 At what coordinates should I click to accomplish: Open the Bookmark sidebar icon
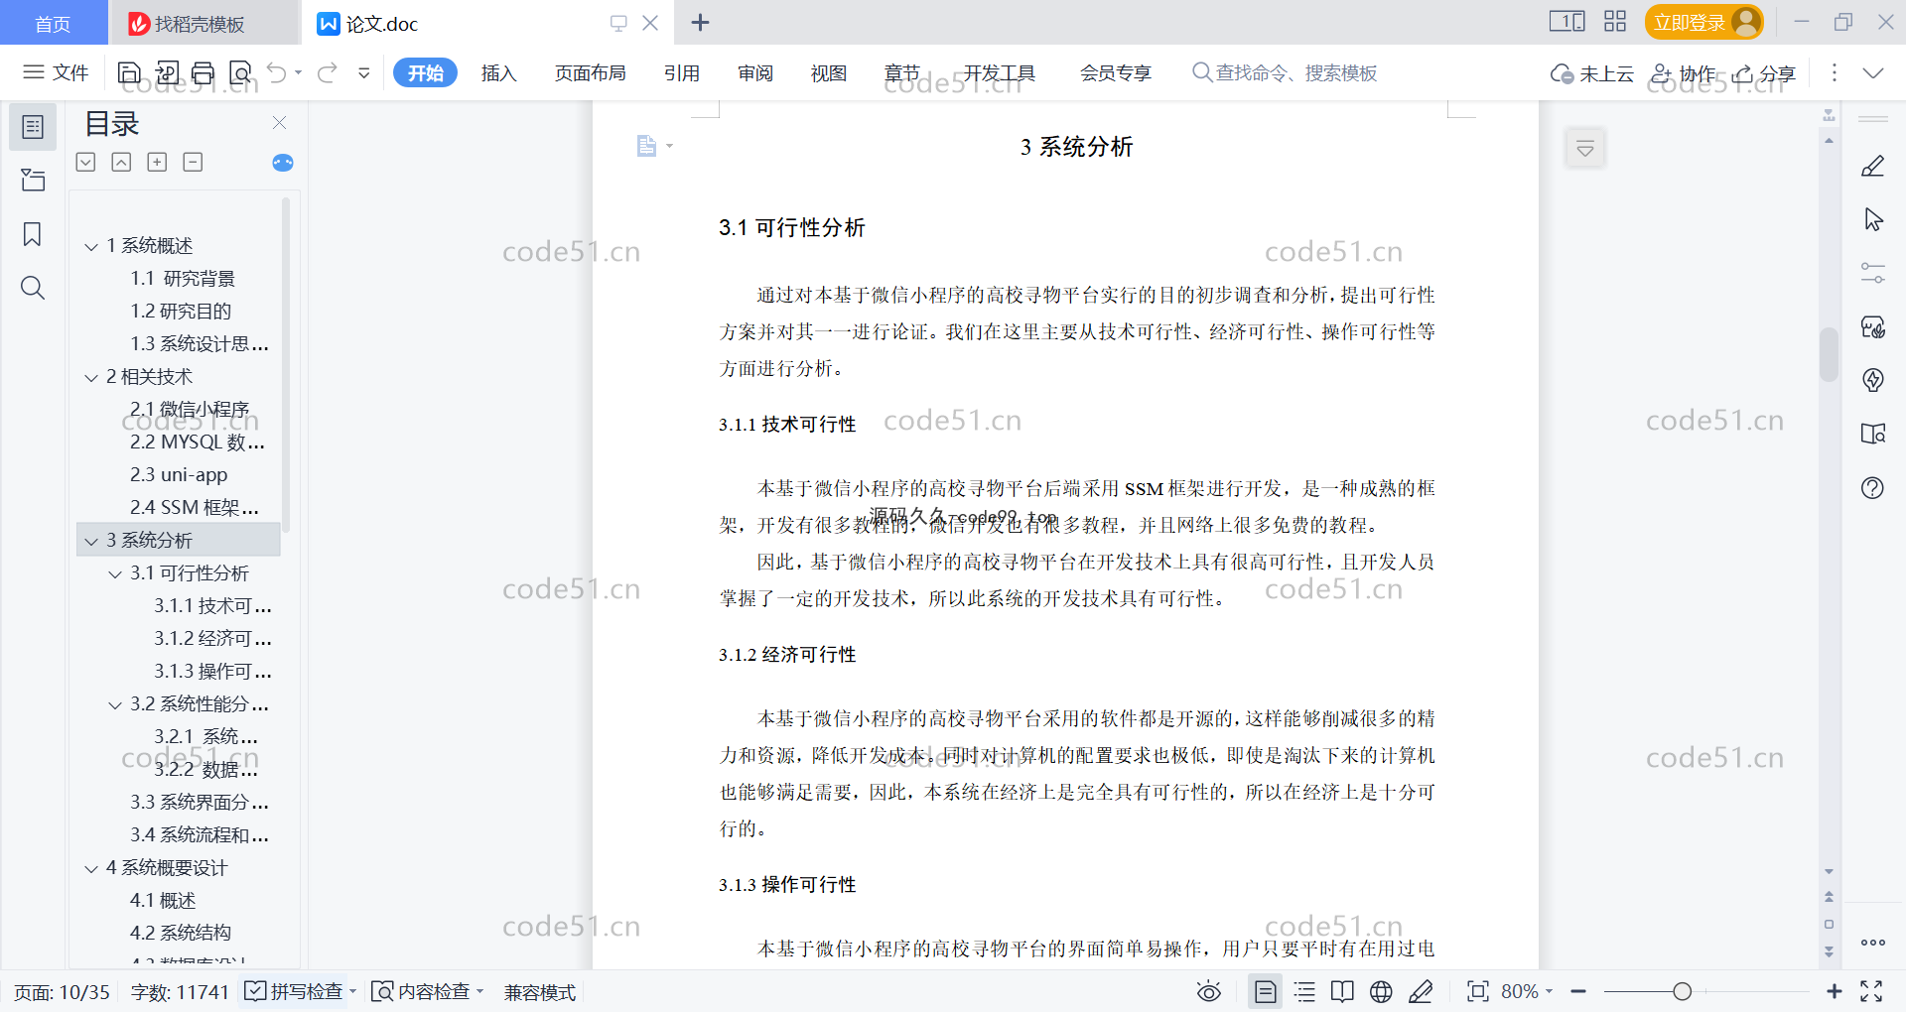33,234
